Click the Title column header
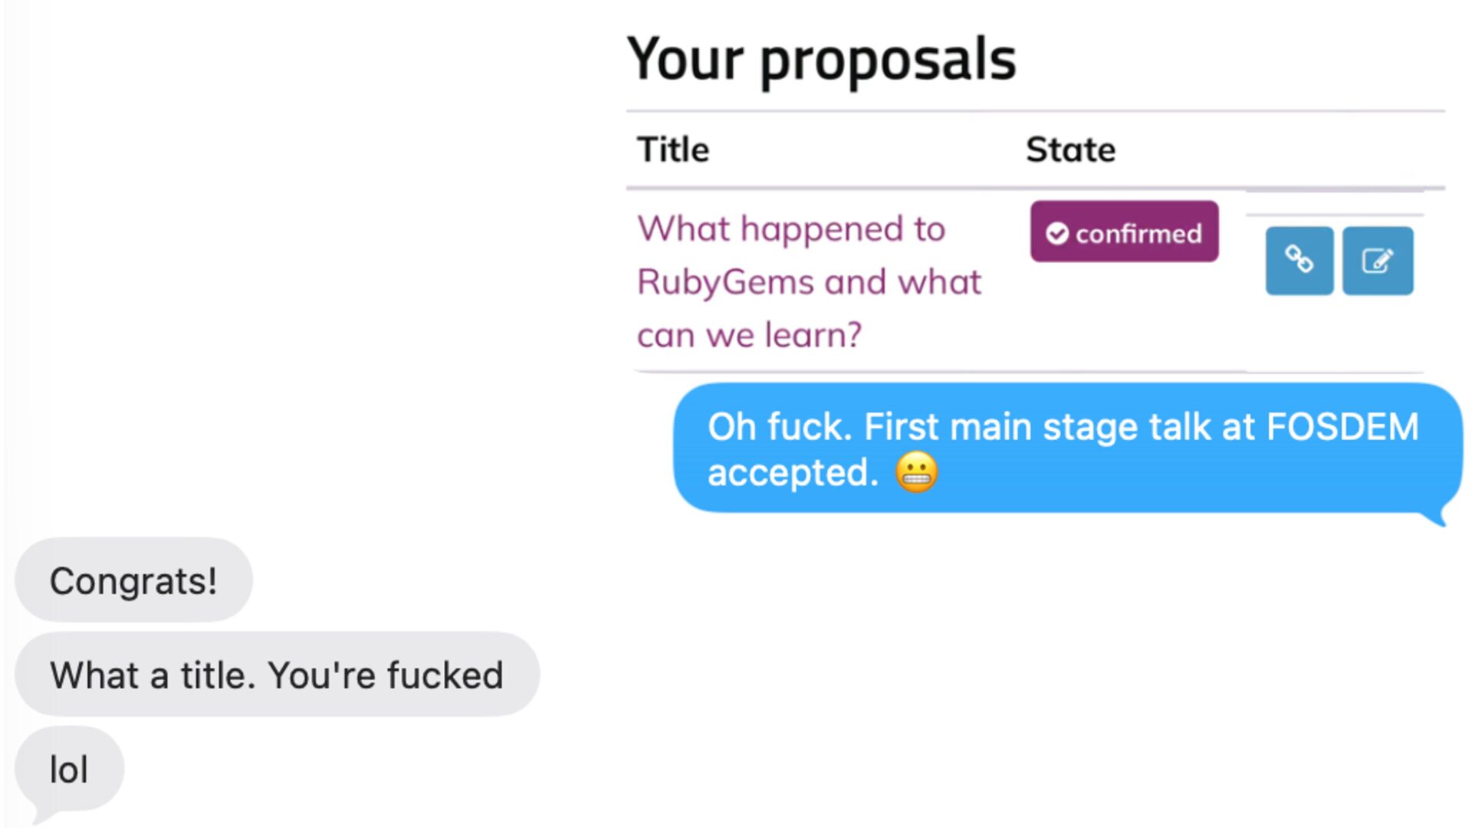This screenshot has width=1472, height=828. pos(673,149)
